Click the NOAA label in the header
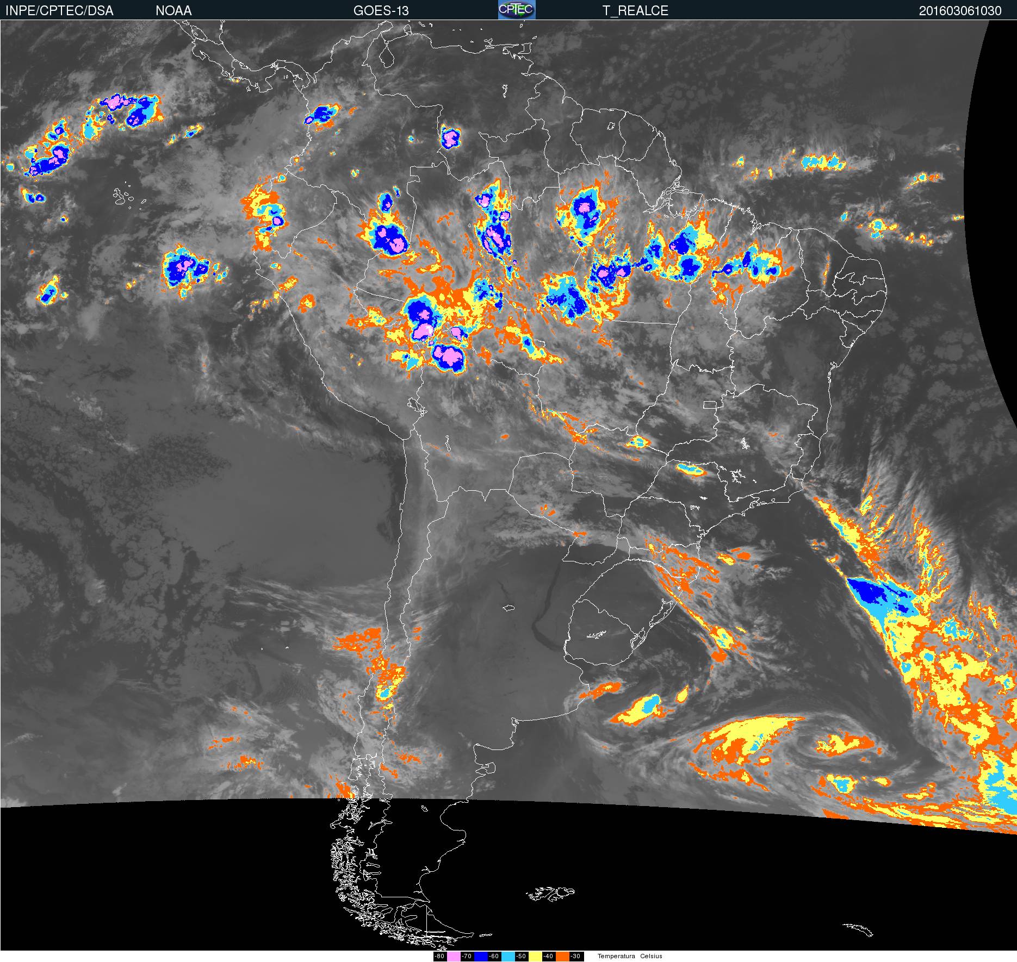 tap(173, 11)
